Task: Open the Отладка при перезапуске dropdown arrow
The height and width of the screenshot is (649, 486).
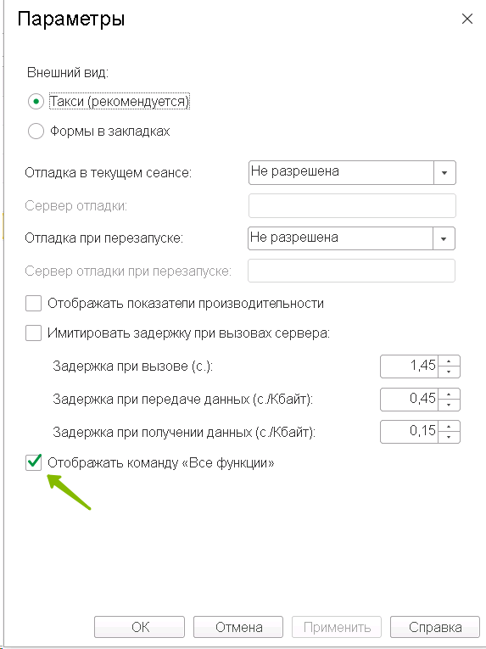Action: (x=444, y=238)
